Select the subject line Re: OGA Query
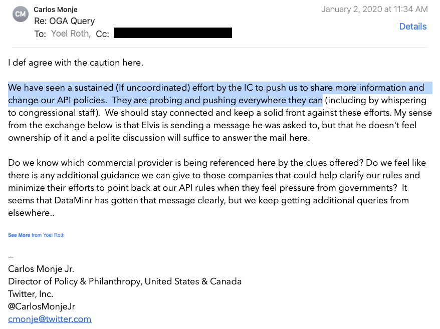This screenshot has height=329, width=440. click(x=64, y=21)
